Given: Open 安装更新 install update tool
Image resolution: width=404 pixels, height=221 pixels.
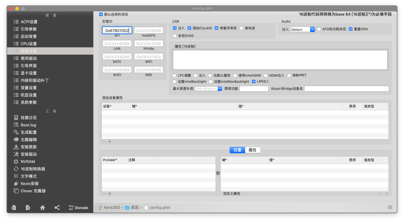Looking at the screenshot, I should click(25, 147).
